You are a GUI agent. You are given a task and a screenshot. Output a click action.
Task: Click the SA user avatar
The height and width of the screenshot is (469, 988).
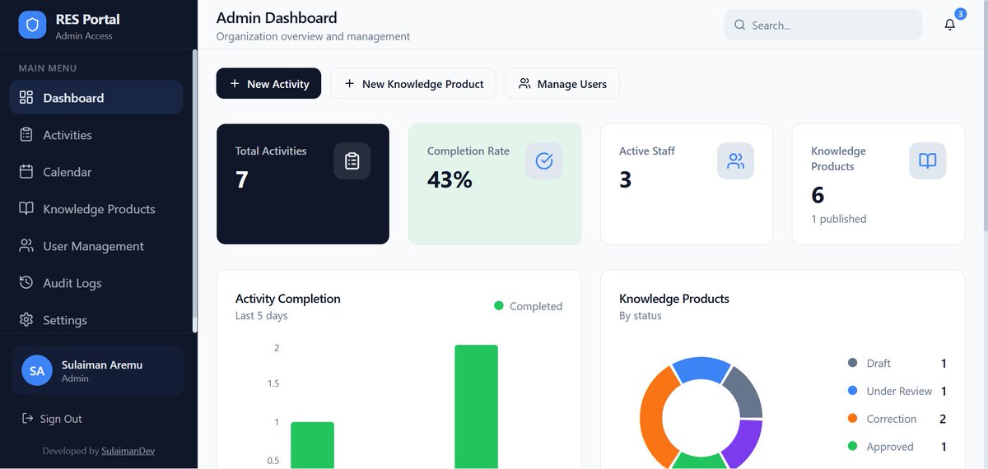37,370
